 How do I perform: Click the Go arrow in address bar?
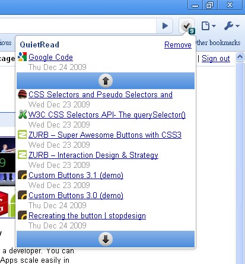click(x=165, y=26)
